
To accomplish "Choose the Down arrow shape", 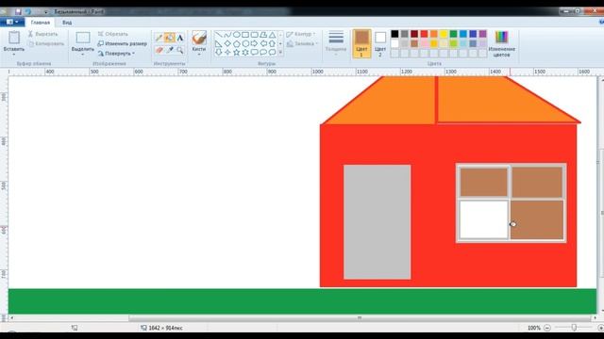I will [219, 53].
